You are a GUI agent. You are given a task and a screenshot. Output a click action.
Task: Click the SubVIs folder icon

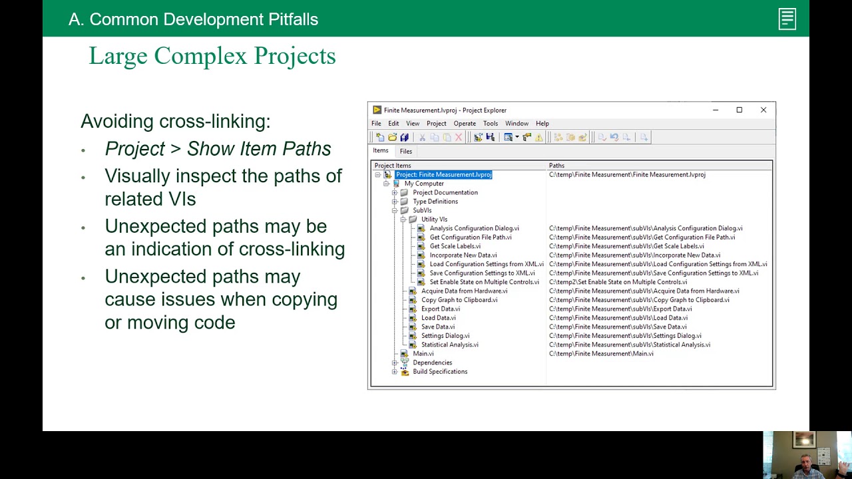(x=405, y=210)
